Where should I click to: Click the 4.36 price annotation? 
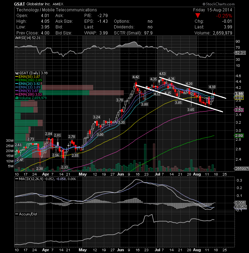(171, 79)
